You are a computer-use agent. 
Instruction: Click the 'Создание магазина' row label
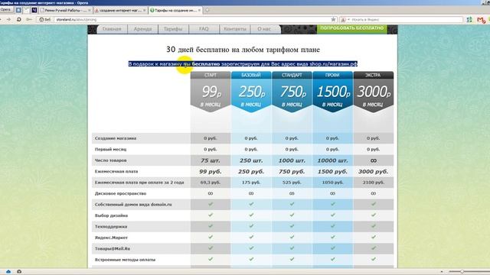click(116, 138)
